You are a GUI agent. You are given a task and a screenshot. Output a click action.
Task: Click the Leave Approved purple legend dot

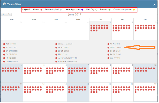tap(82, 10)
